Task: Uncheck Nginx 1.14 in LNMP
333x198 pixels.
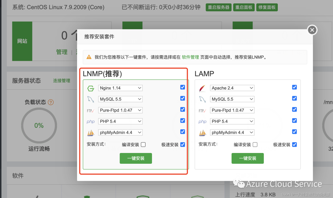Action: (x=183, y=87)
